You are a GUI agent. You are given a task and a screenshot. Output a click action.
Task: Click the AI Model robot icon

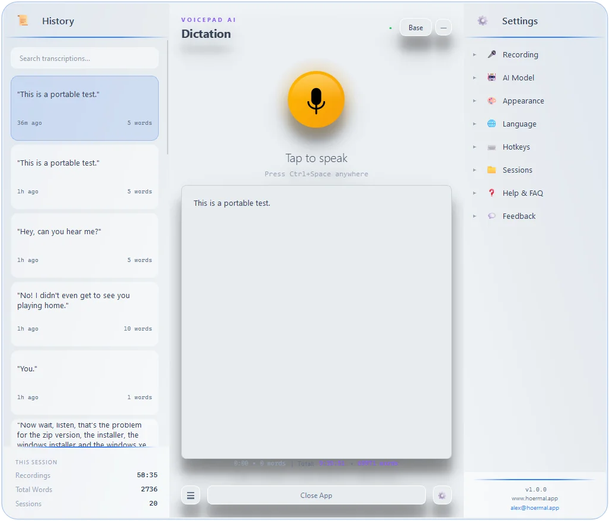click(x=492, y=77)
